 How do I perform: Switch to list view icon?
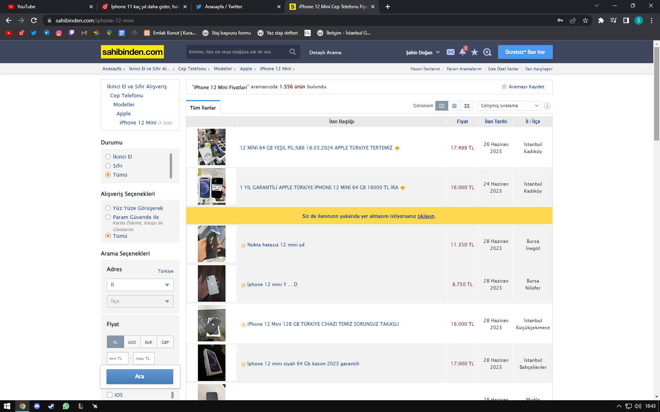point(454,106)
